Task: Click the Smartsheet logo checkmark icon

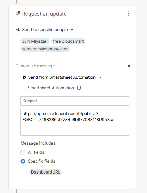Action: click(x=24, y=77)
